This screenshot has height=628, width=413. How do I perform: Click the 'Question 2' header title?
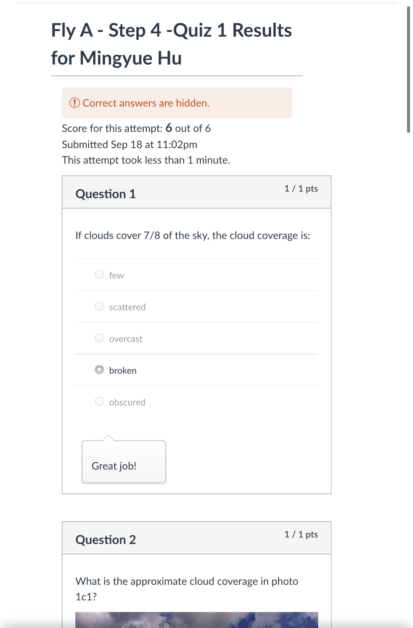(x=106, y=540)
